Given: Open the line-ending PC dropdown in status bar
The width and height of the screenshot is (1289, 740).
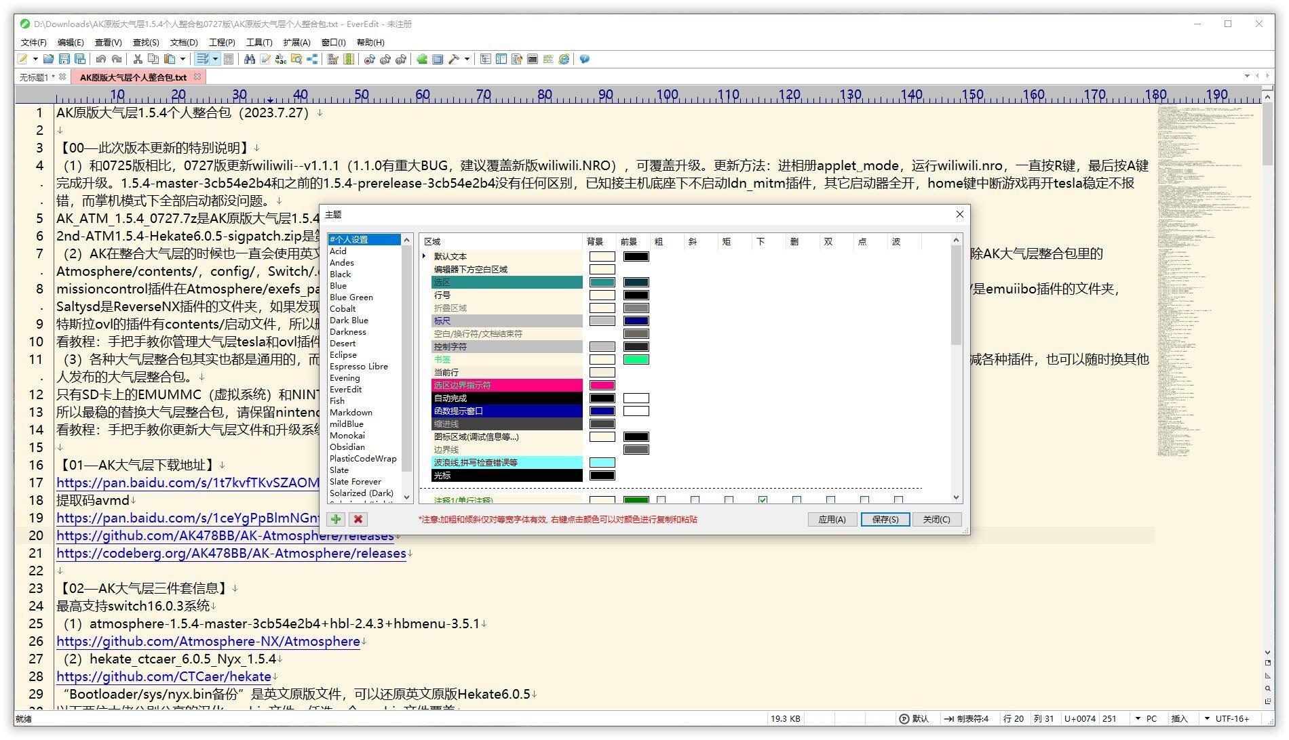Looking at the screenshot, I should pos(1138,718).
